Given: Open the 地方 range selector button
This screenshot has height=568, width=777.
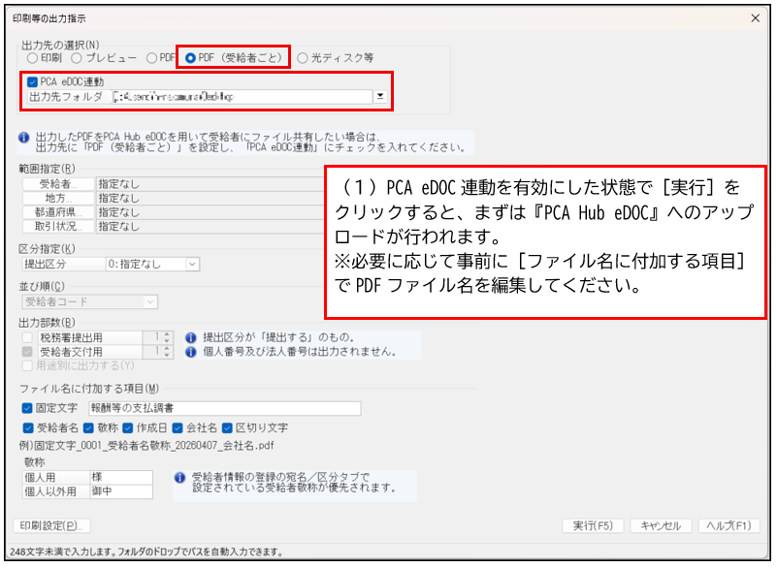Looking at the screenshot, I should coord(58,198).
